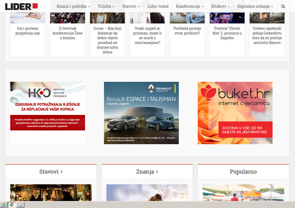Click the buket.hr flower shop ad
Screen dimensions: 295x208
coord(235,113)
